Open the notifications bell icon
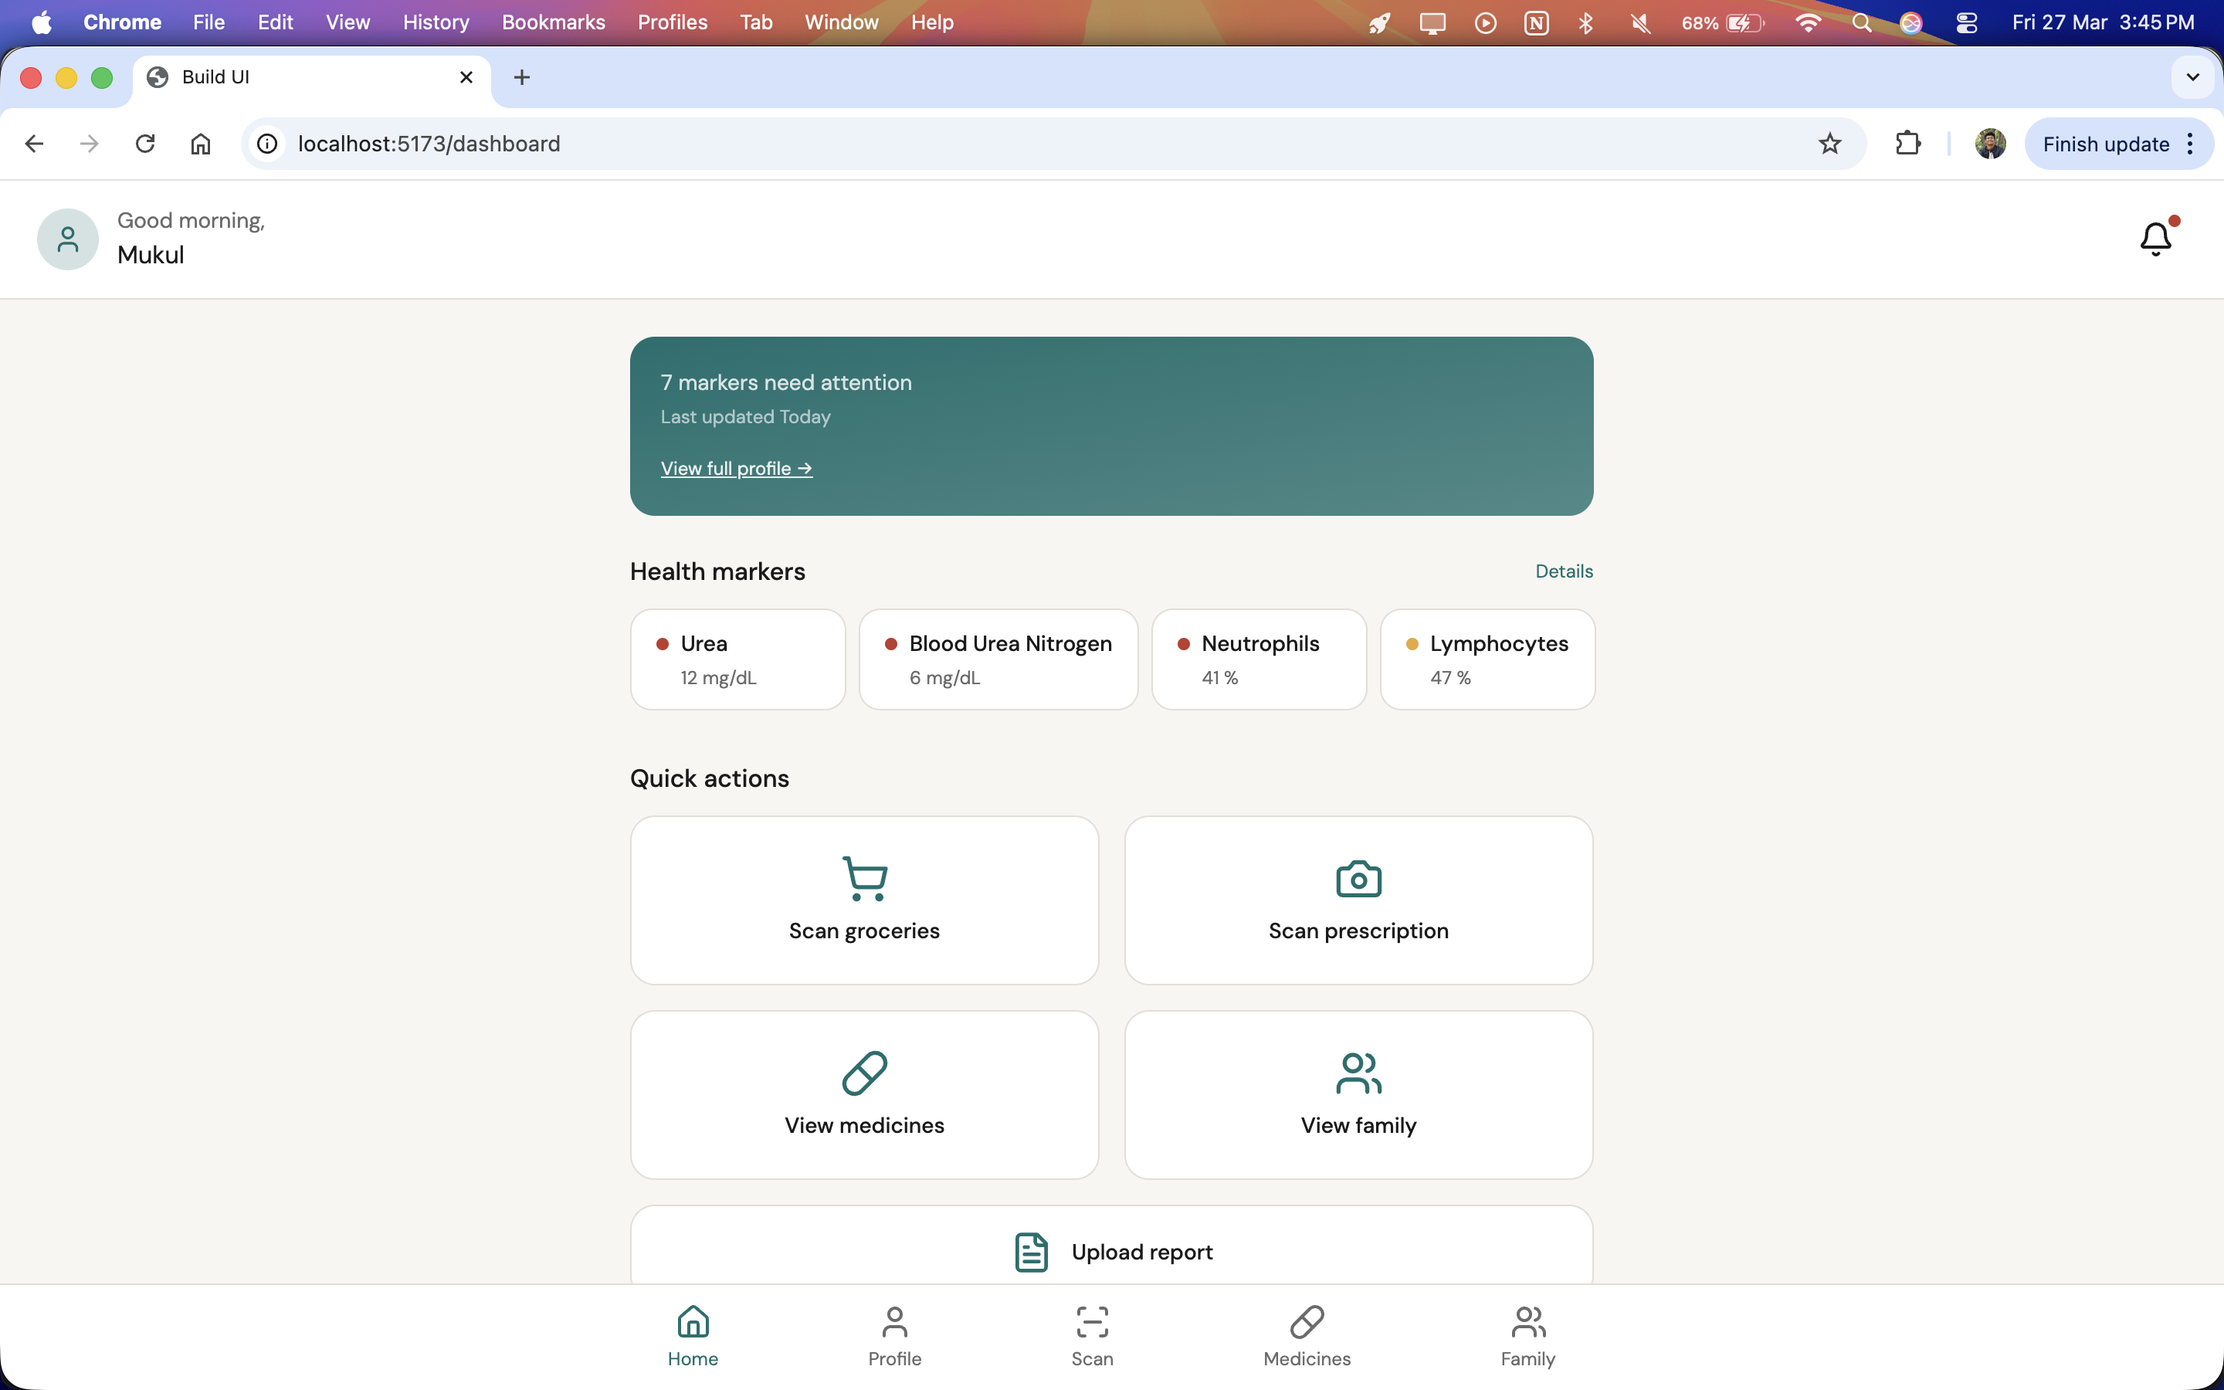This screenshot has width=2224, height=1390. tap(2155, 239)
